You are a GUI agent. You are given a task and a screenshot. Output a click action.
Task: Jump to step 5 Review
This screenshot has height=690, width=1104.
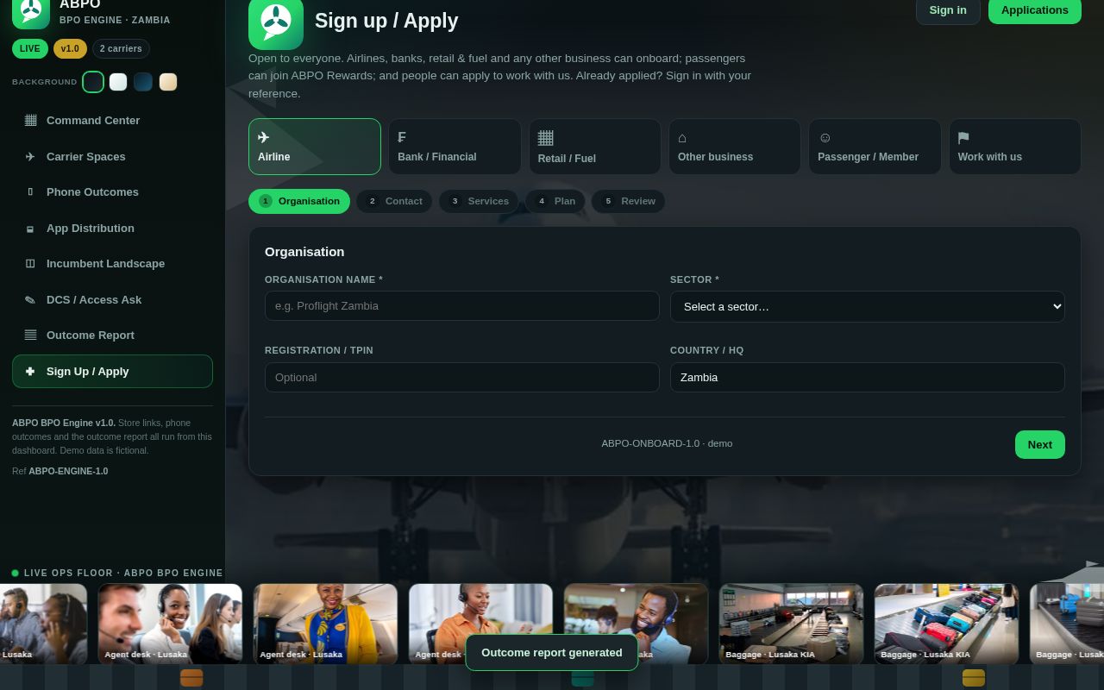click(628, 201)
